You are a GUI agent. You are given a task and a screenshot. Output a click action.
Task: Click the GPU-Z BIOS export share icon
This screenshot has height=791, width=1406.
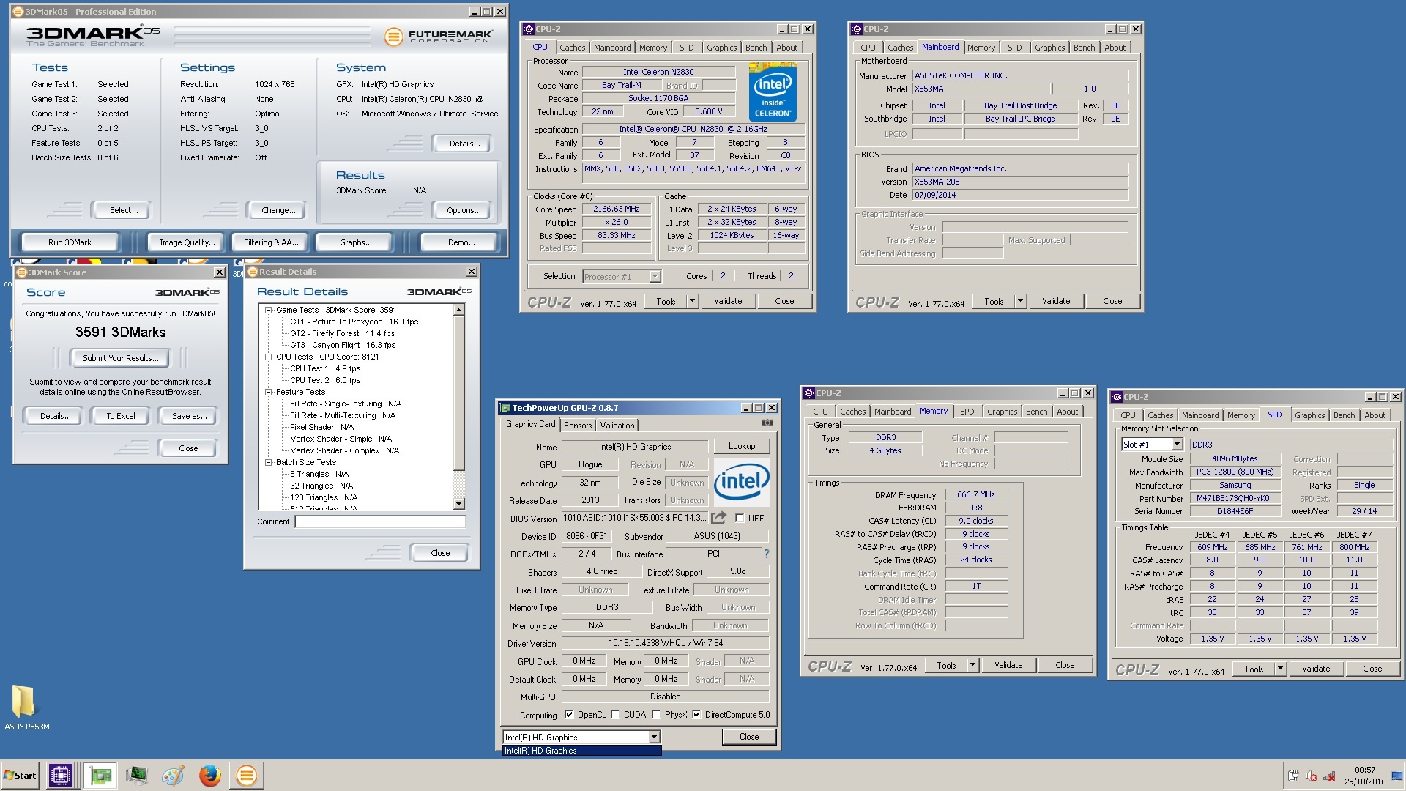(x=718, y=518)
